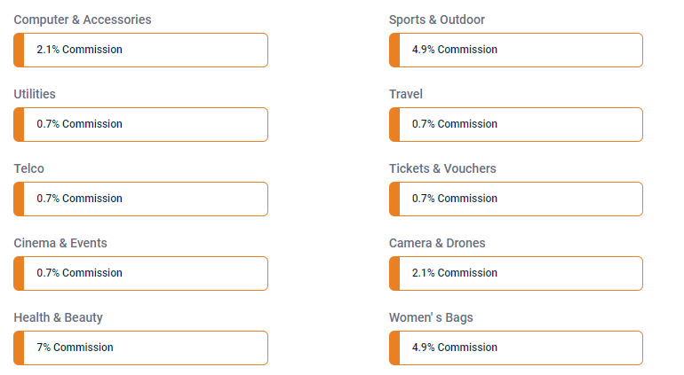Click the Health & Beauty category label
684x375 pixels.
58,317
